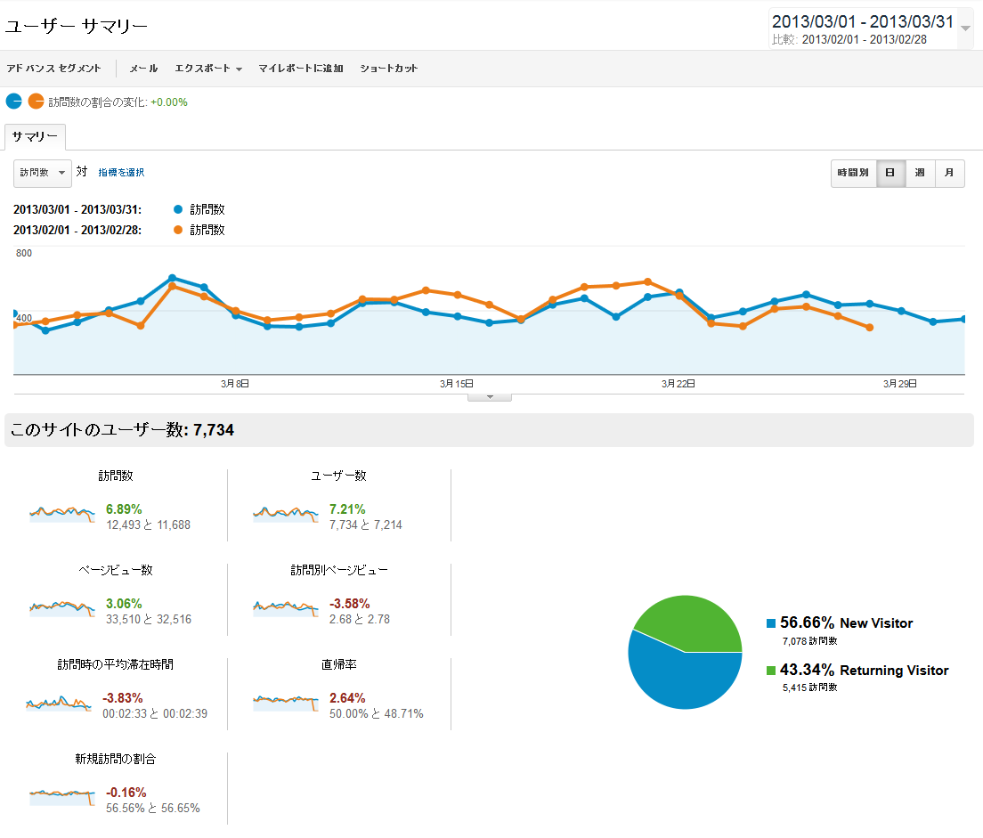The width and height of the screenshot is (983, 838).
Task: Select the 日 daily view button
Action: point(890,173)
